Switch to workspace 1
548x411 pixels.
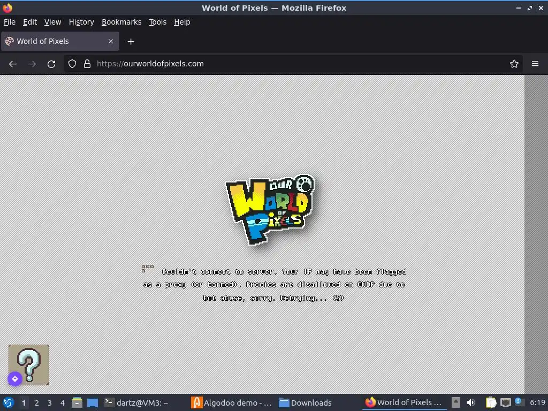click(x=24, y=403)
